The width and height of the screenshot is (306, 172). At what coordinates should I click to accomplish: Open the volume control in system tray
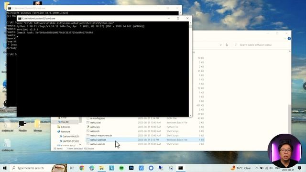coord(271,168)
